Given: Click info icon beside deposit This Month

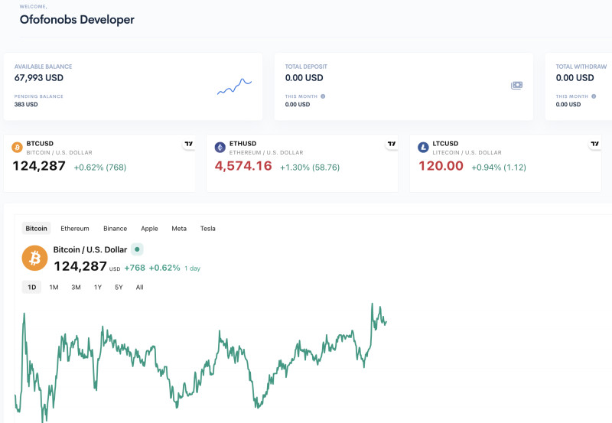Looking at the screenshot, I should pyautogui.click(x=323, y=96).
